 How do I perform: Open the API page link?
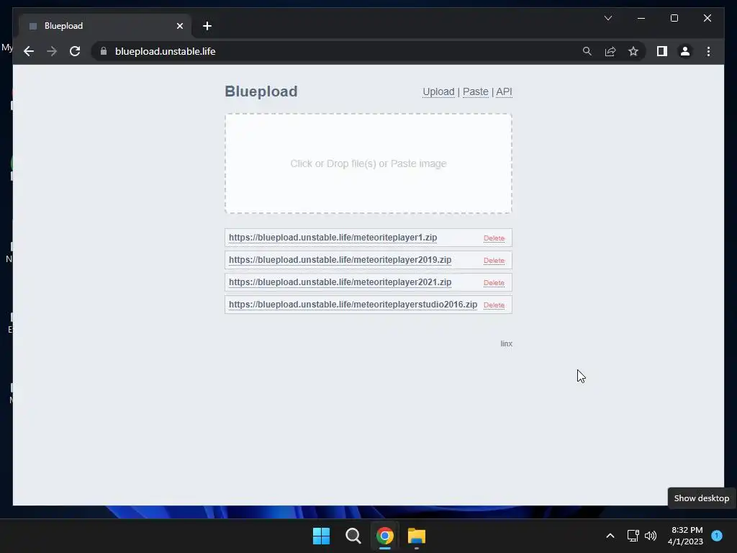coord(504,91)
